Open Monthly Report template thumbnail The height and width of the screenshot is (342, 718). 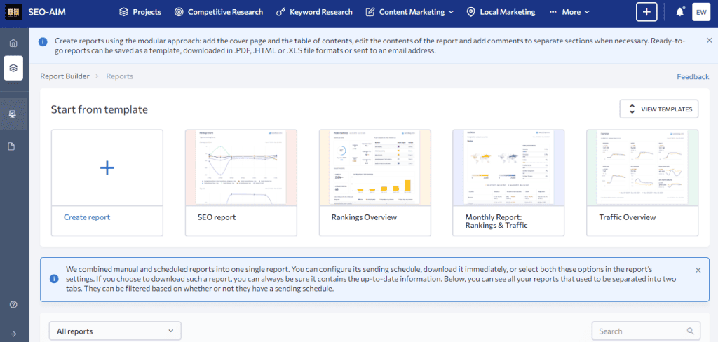coord(508,167)
